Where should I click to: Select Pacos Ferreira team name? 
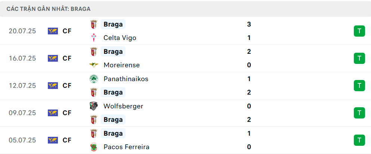pyautogui.click(x=126, y=147)
